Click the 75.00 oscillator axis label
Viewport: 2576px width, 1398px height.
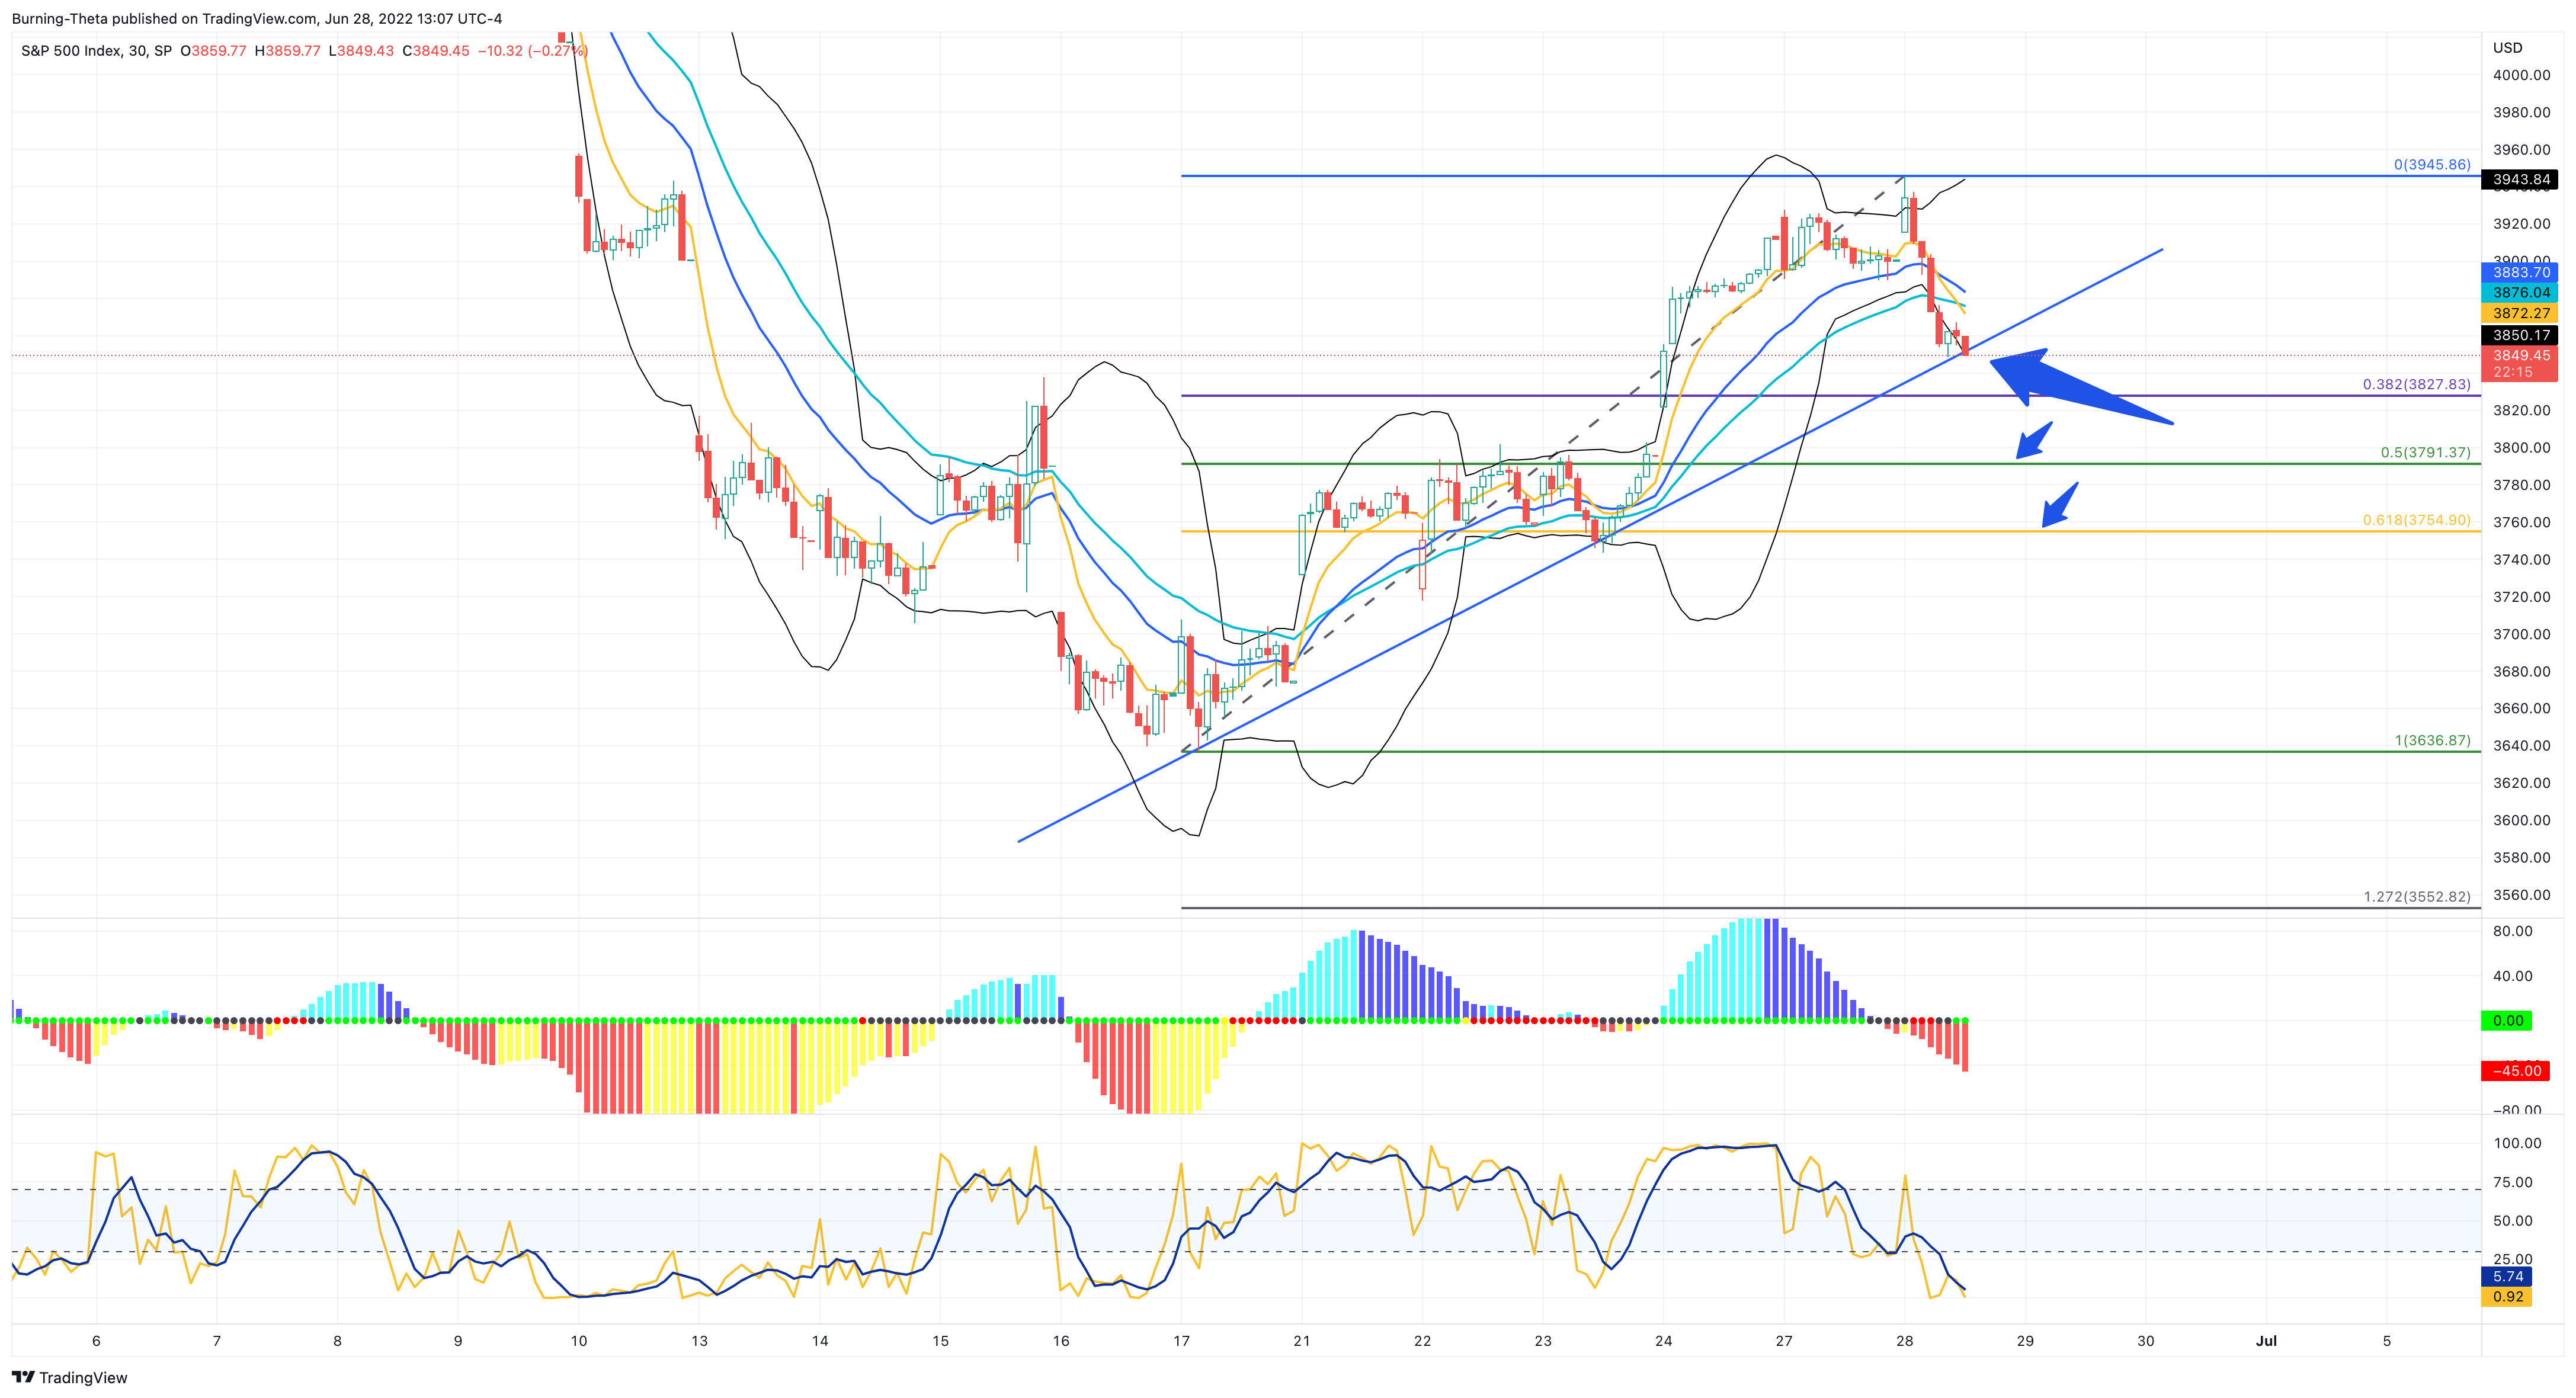pos(2513,1182)
